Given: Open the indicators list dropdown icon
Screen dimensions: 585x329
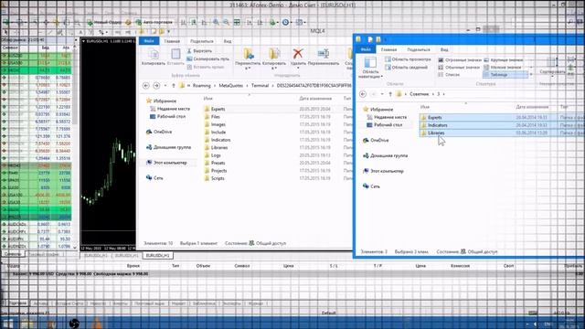Looking at the screenshot, I should [x=273, y=22].
